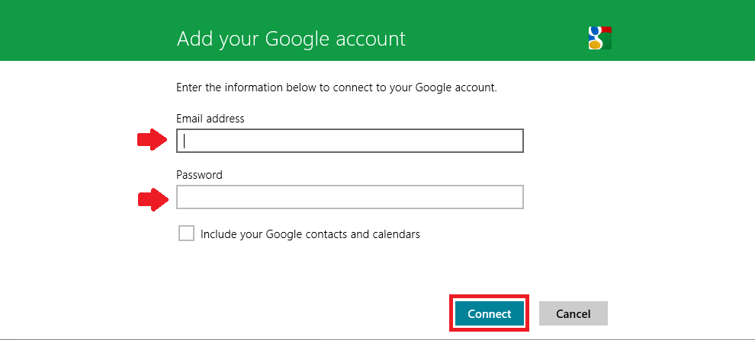Select the 'Include your Google contacts and calendars' label

310,234
